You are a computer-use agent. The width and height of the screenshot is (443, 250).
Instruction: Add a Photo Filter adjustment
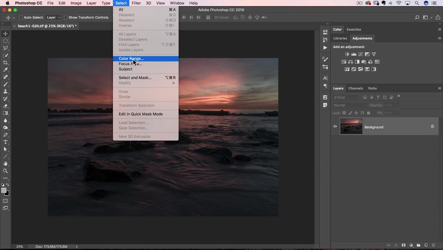point(364,62)
